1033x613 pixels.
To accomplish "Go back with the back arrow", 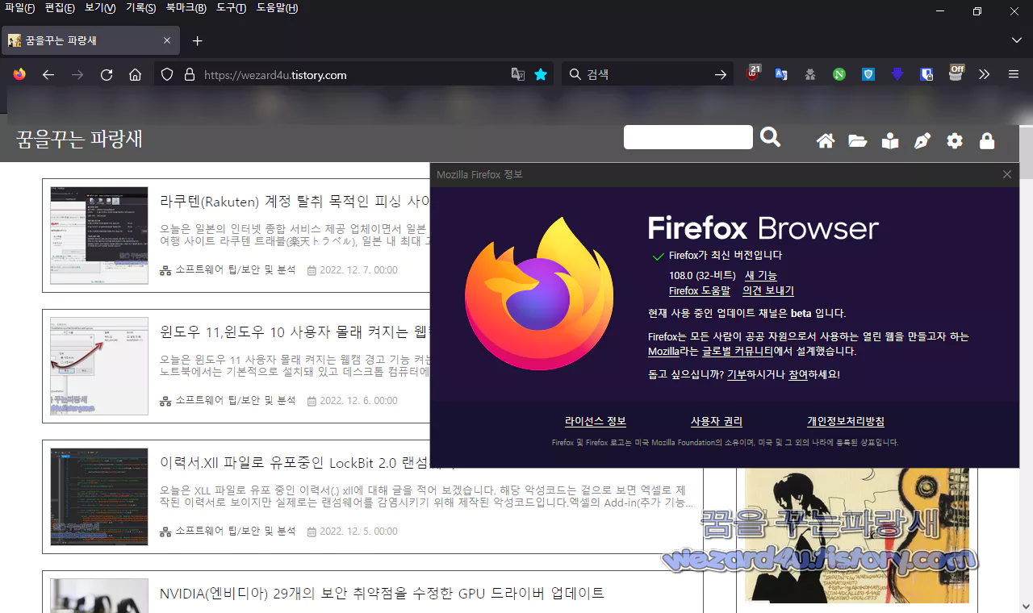I will click(x=48, y=74).
